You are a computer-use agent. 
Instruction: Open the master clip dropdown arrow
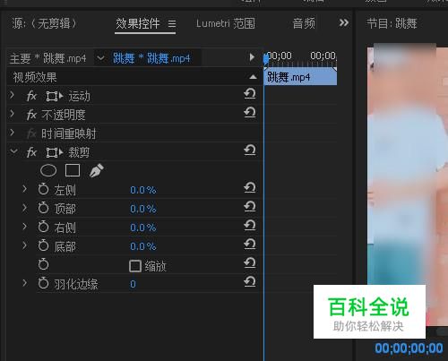point(101,57)
